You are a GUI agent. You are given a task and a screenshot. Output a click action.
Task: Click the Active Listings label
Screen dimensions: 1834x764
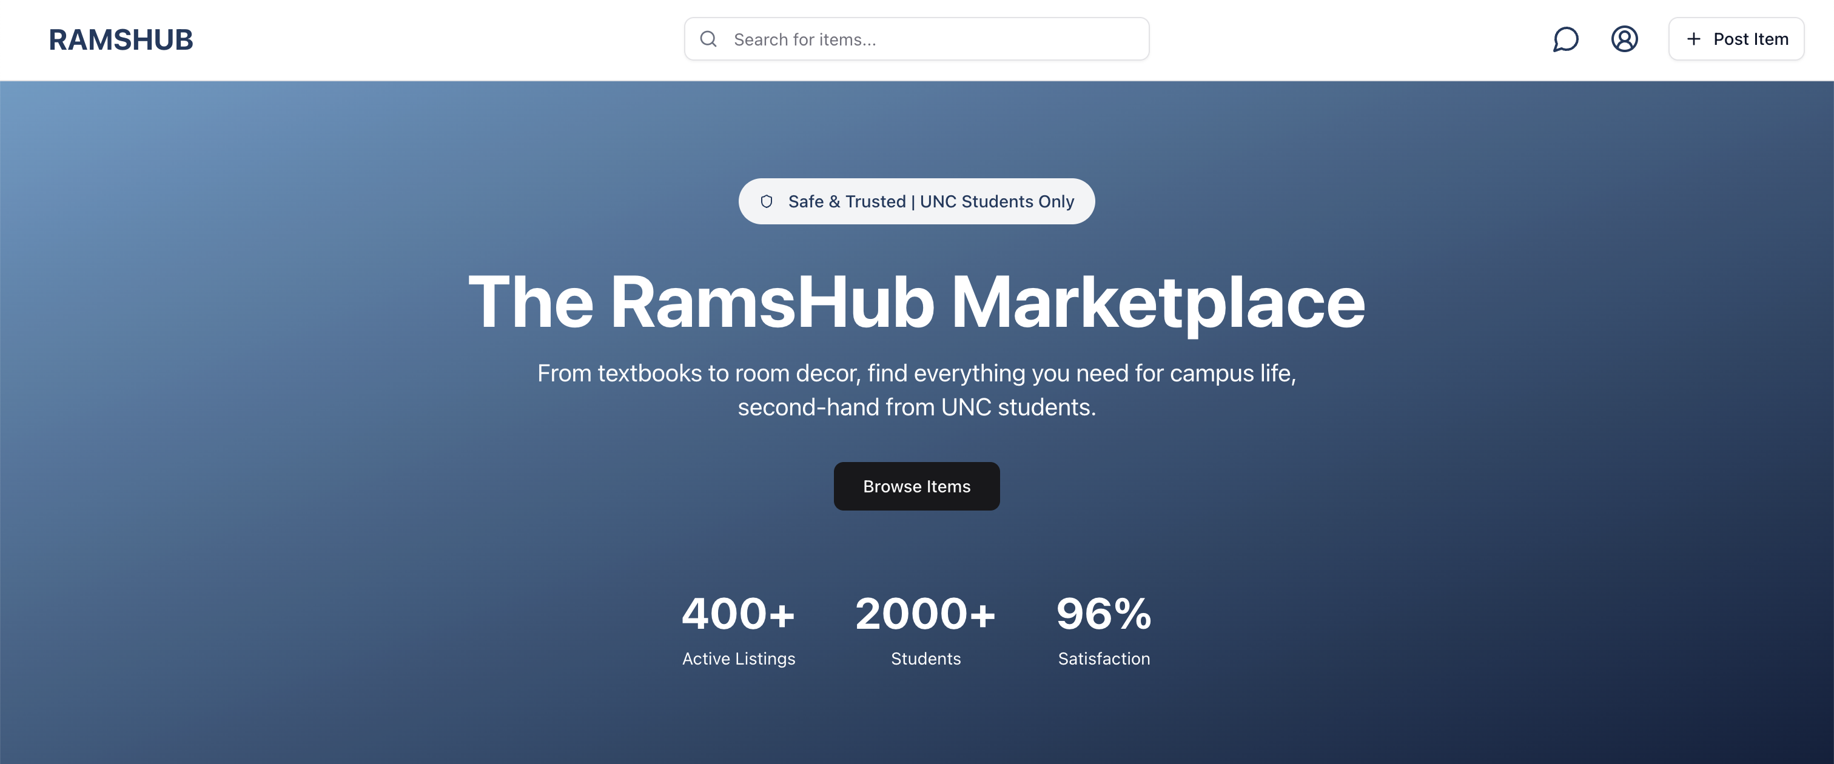pyautogui.click(x=738, y=658)
